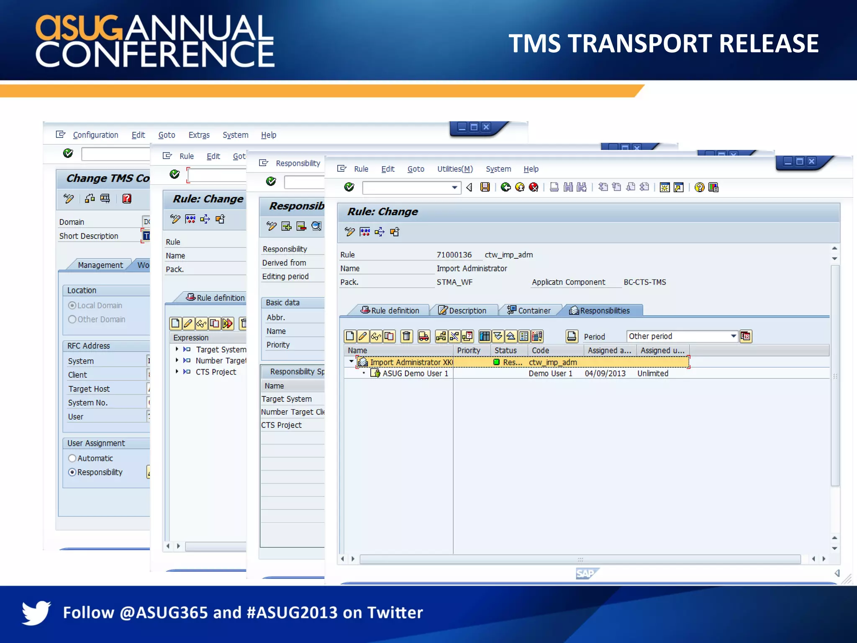Click the green Back arrow icon
The image size is (857, 643).
(x=505, y=187)
